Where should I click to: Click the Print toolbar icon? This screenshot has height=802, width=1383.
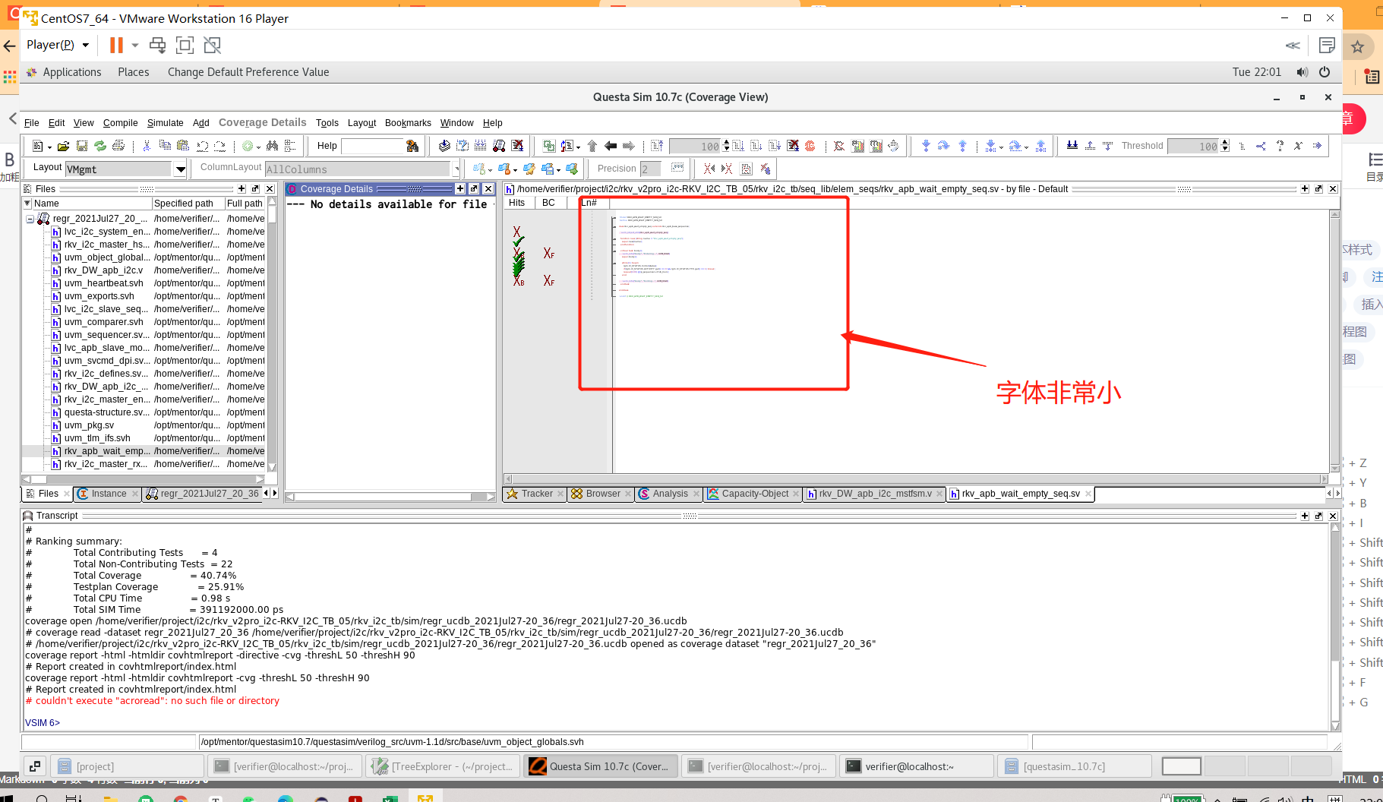[118, 146]
